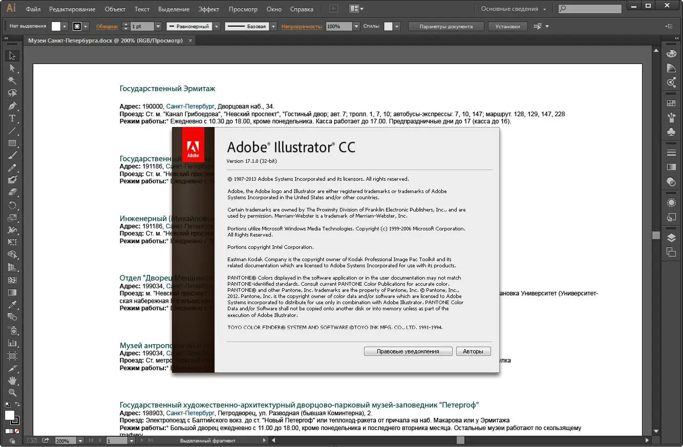Click the Авторы button in About dialog

(x=473, y=351)
